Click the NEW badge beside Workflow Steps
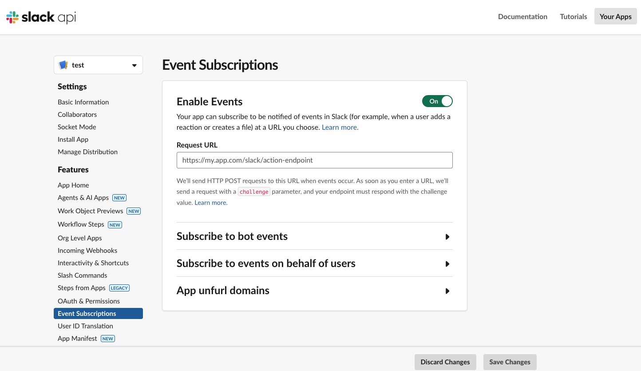 pos(115,225)
